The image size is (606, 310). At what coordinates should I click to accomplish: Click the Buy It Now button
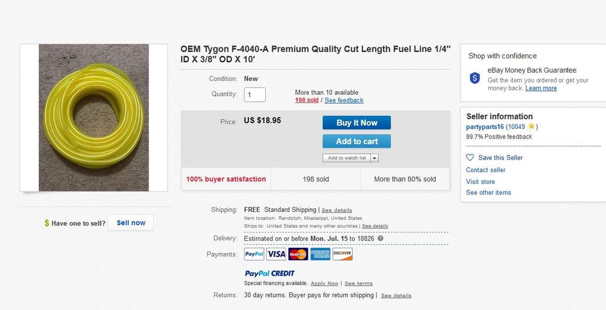[x=357, y=122]
